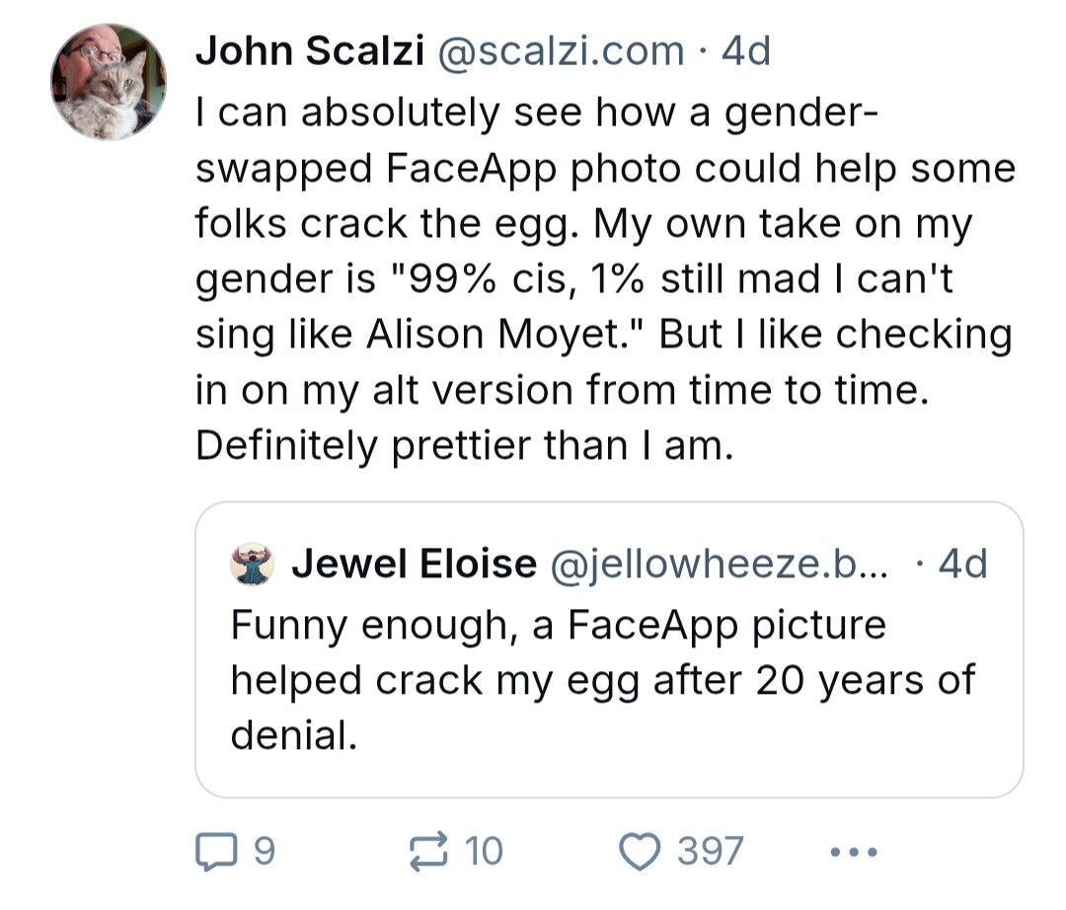Viewport: 1066px width, 910px height.
Task: Visit the @jellowheeze.b... handle
Action: 719,564
